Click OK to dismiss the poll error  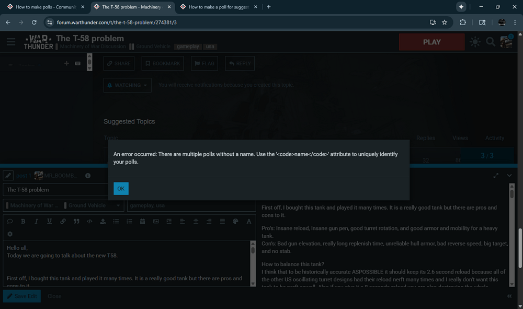click(x=121, y=189)
